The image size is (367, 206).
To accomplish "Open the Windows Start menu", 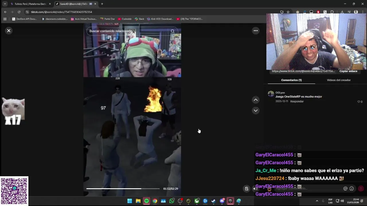I will pos(130,201).
